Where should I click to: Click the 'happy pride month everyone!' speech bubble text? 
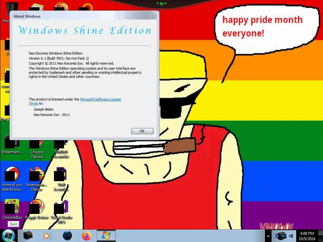262,26
